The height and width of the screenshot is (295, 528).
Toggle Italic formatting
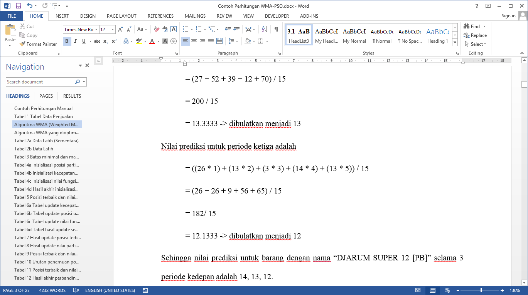pos(75,41)
